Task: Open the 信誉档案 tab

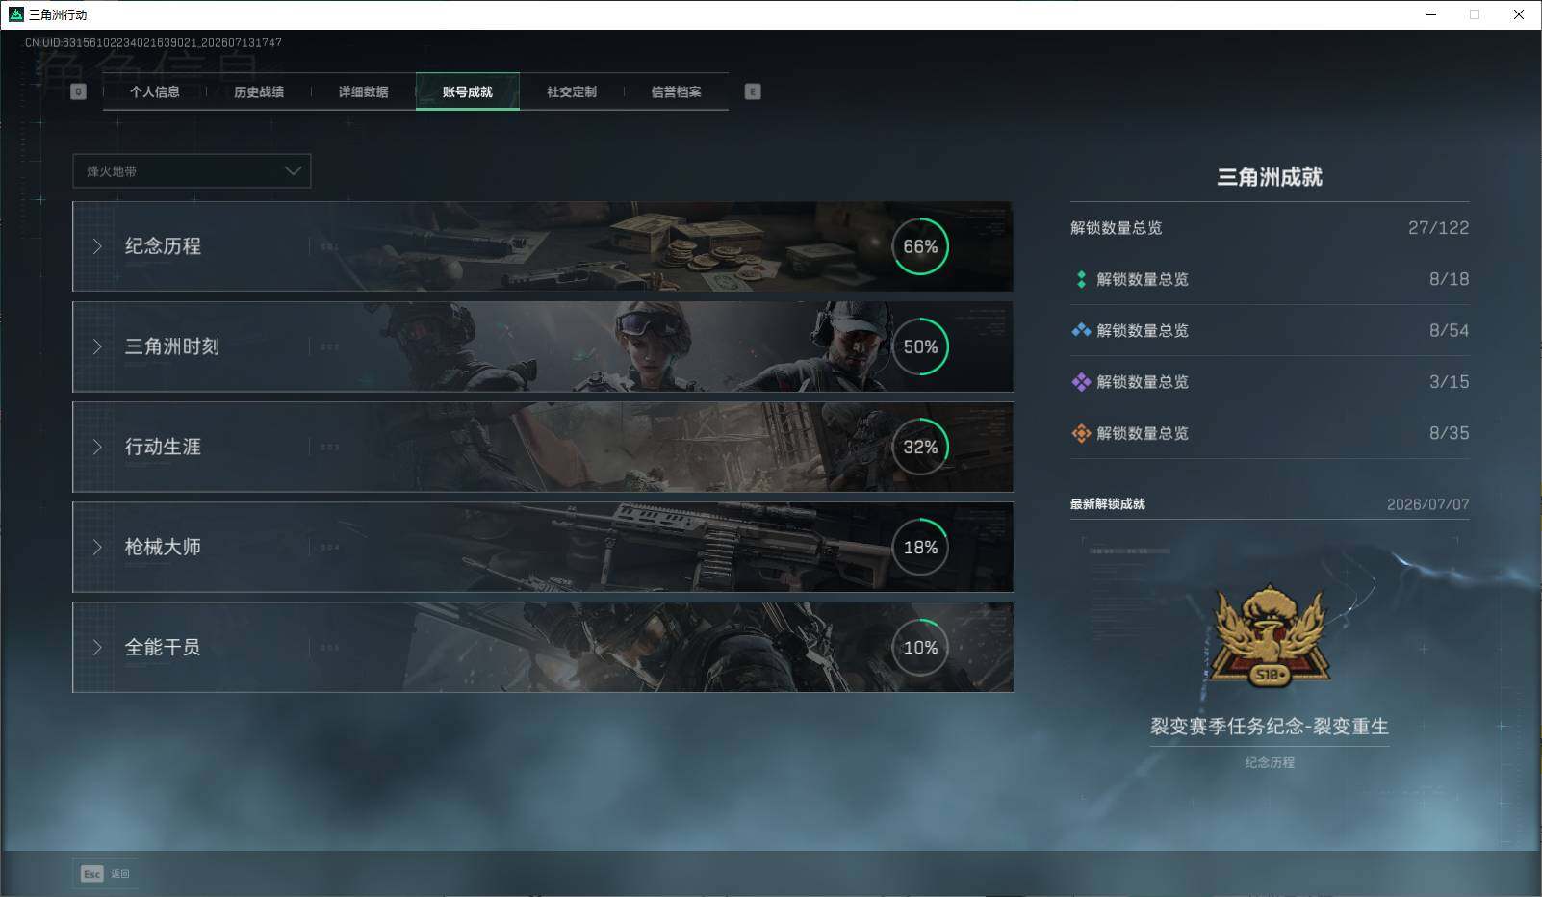Action: tap(676, 91)
